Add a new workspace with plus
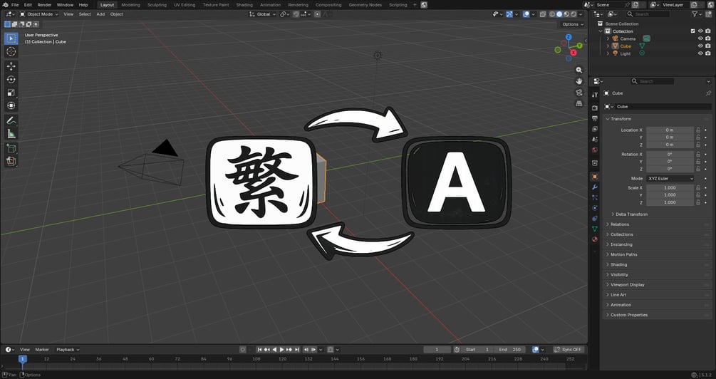Screen dimensions: 716x379 click(415, 4)
